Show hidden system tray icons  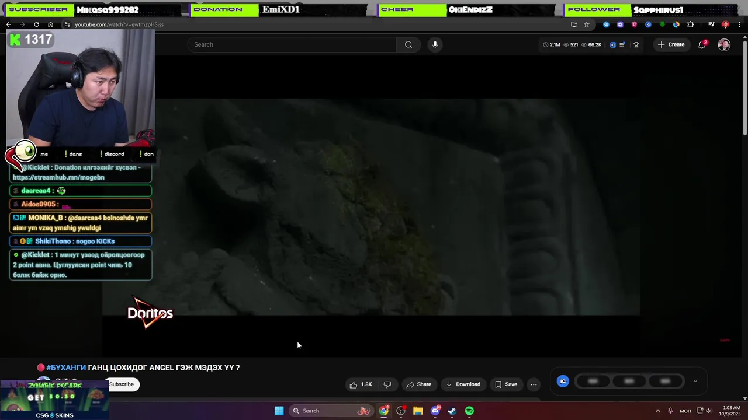tap(657, 411)
